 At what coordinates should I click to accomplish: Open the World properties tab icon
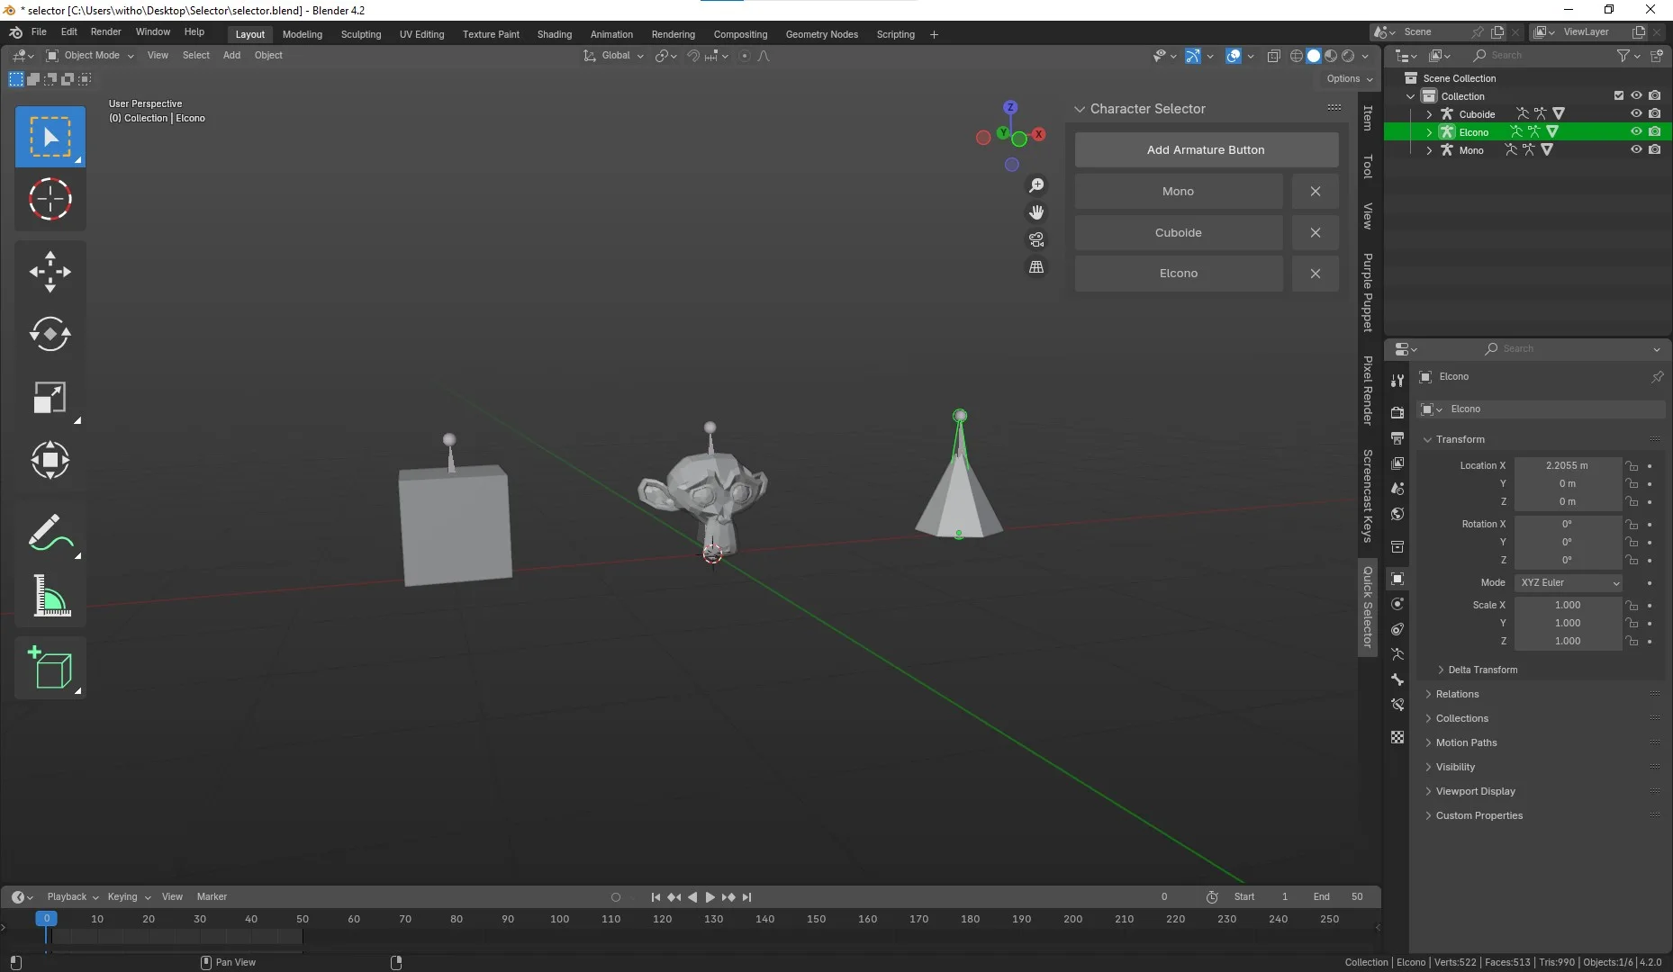[x=1397, y=514]
